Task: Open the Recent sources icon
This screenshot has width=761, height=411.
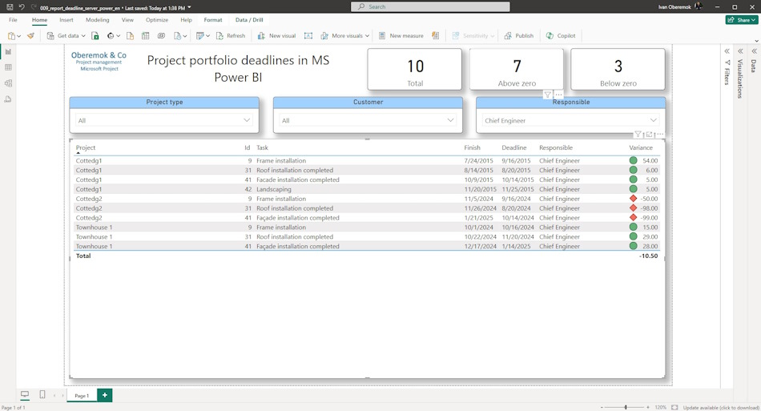Action: tap(178, 36)
